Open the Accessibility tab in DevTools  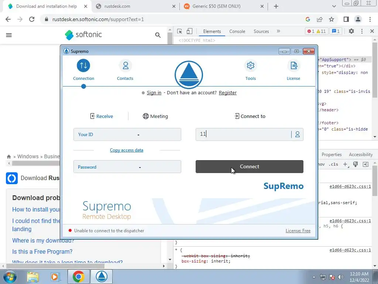click(x=361, y=155)
